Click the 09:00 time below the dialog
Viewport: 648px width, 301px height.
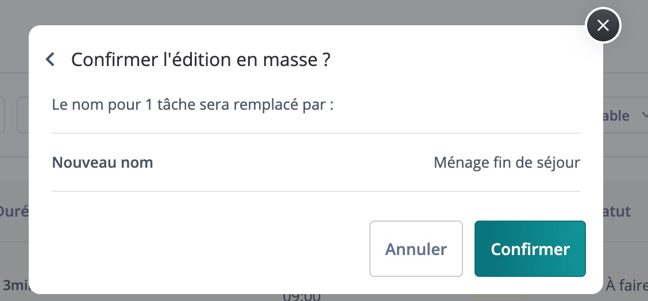click(x=302, y=297)
